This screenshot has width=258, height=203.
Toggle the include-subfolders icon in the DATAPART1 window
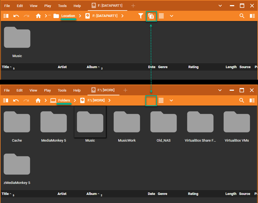[x=151, y=16]
